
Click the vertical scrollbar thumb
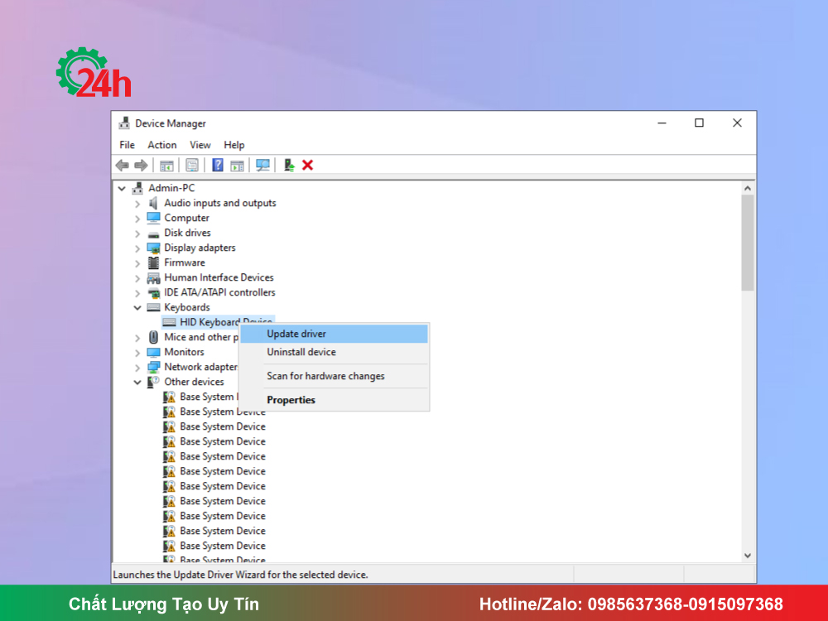(x=747, y=243)
